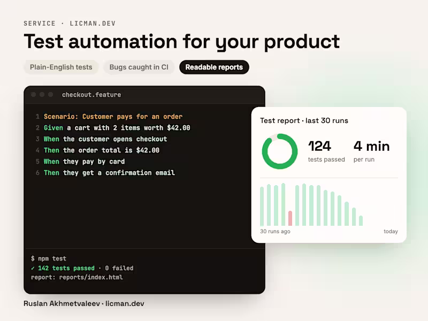This screenshot has height=321, width=428.
Task: Click the Test automation for your product heading
Action: click(x=182, y=42)
